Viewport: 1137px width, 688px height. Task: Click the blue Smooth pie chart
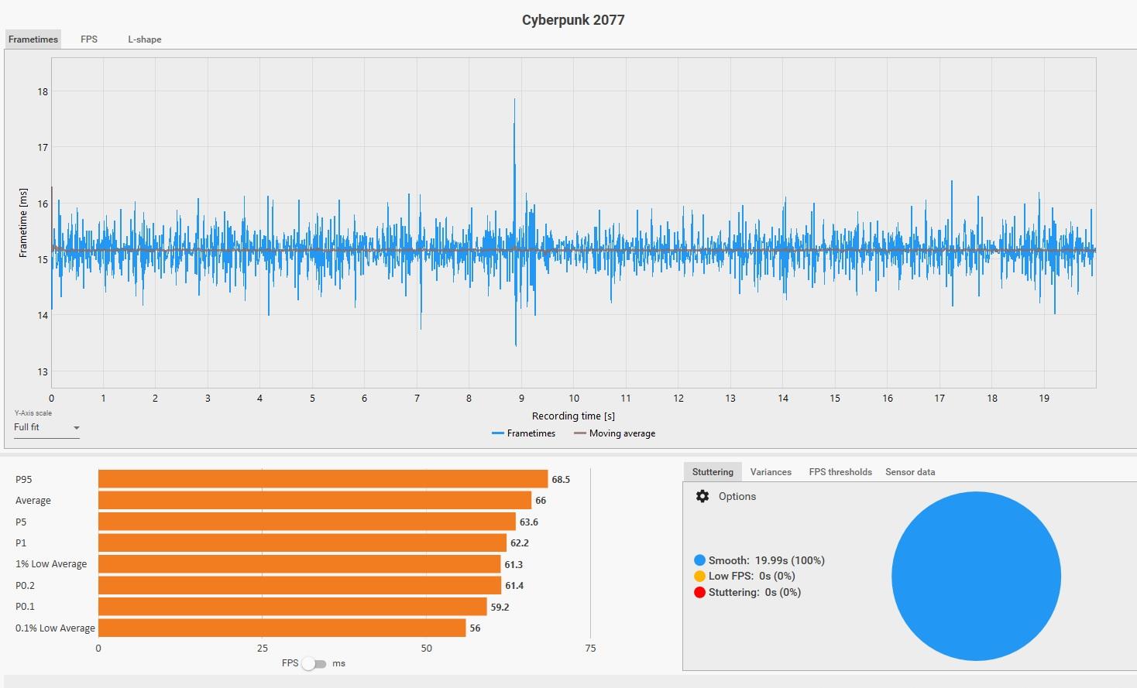tap(976, 577)
